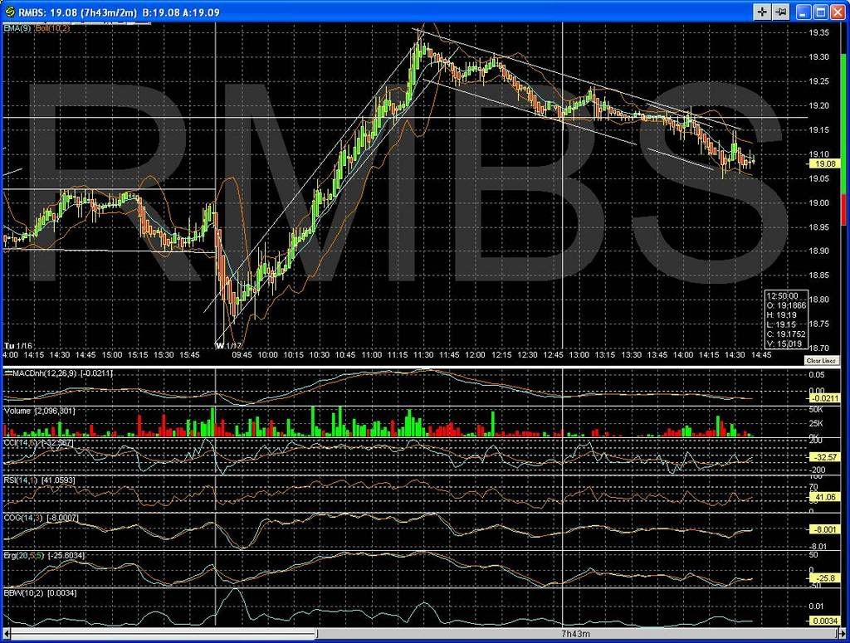Image resolution: width=850 pixels, height=643 pixels.
Task: Click the 0.0034 BBW value tag
Action: [x=824, y=621]
